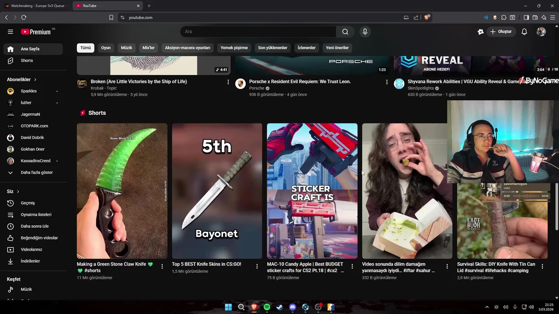Open Spotify from the taskbar

[x=267, y=307]
